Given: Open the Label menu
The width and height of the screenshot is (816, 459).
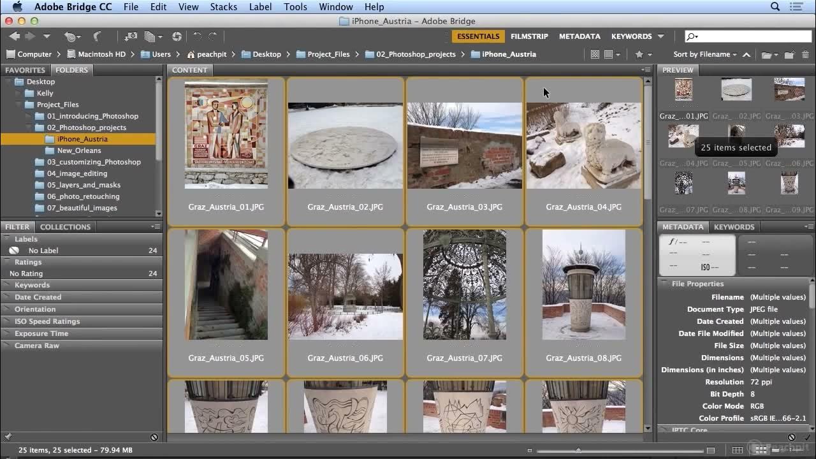Looking at the screenshot, I should (x=260, y=7).
